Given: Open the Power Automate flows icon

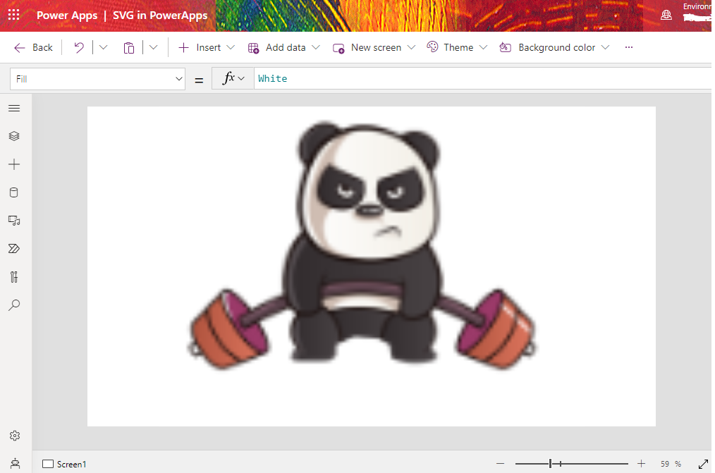Looking at the screenshot, I should coord(14,249).
